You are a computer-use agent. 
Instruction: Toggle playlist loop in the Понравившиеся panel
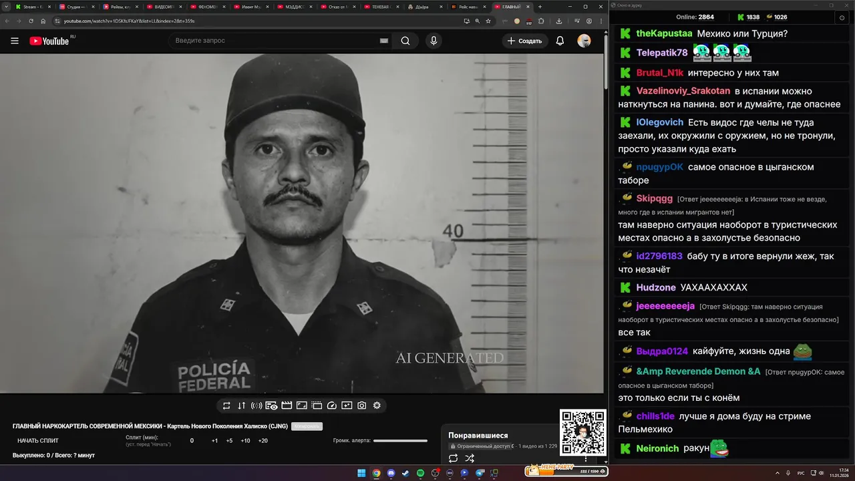coord(453,458)
